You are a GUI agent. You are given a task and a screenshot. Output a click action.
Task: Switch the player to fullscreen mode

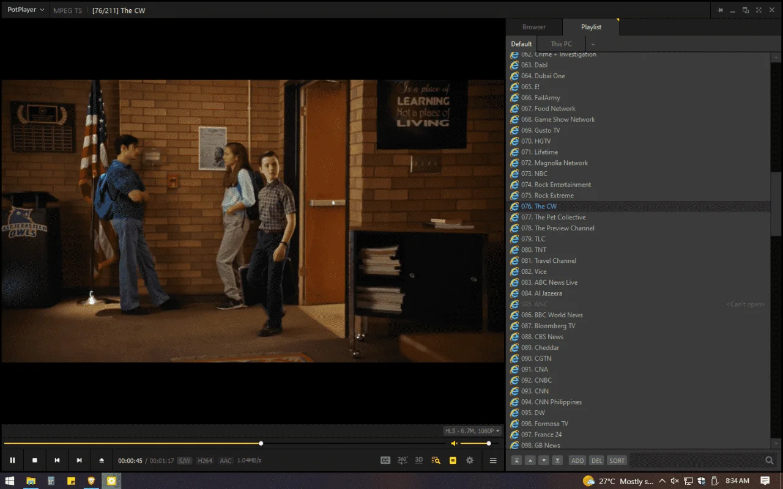[x=759, y=10]
